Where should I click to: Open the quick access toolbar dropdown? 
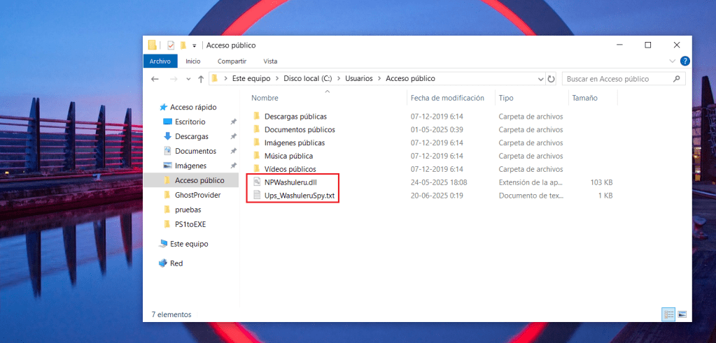pos(194,45)
